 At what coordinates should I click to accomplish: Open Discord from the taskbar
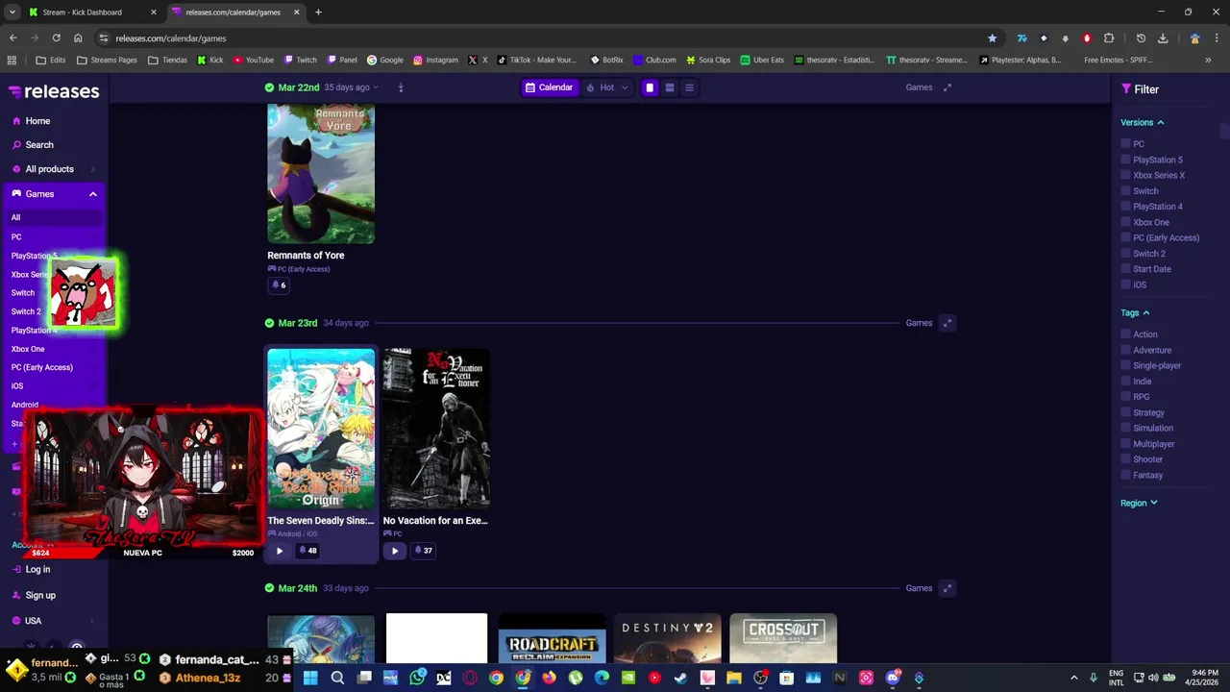[x=892, y=679]
